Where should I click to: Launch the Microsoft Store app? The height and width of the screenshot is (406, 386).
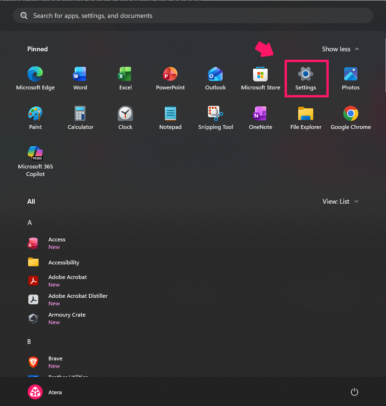261,78
